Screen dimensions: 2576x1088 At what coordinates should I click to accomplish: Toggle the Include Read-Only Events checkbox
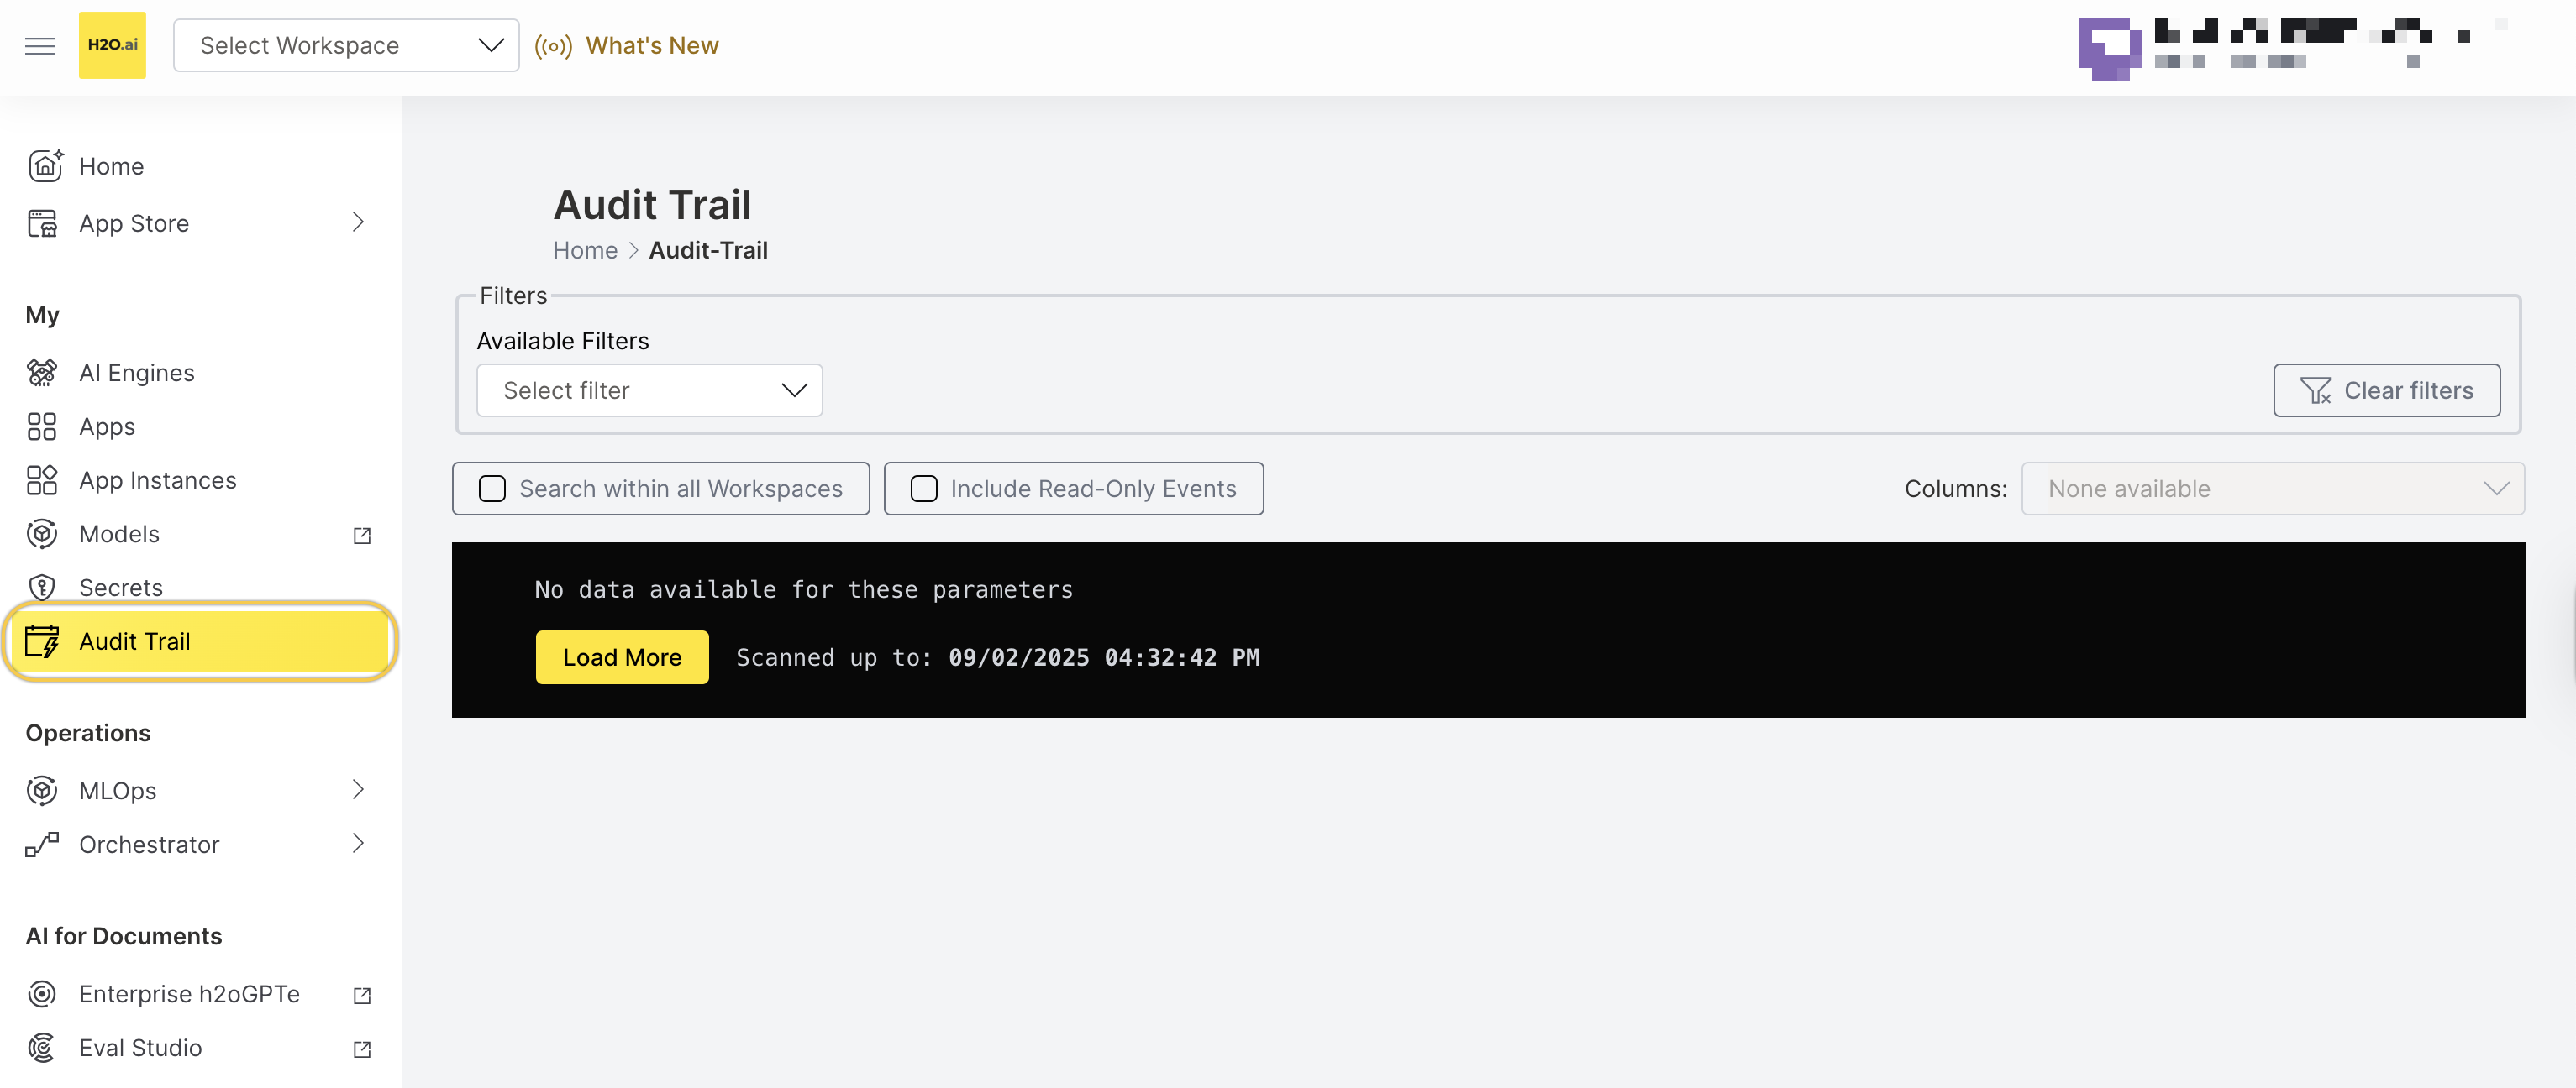[924, 489]
